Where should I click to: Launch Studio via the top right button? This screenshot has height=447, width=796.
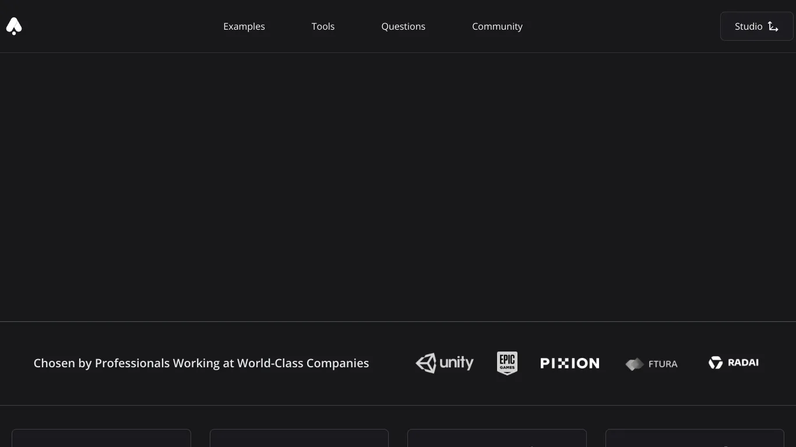tap(756, 26)
